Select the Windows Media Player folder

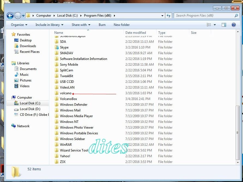(76, 116)
